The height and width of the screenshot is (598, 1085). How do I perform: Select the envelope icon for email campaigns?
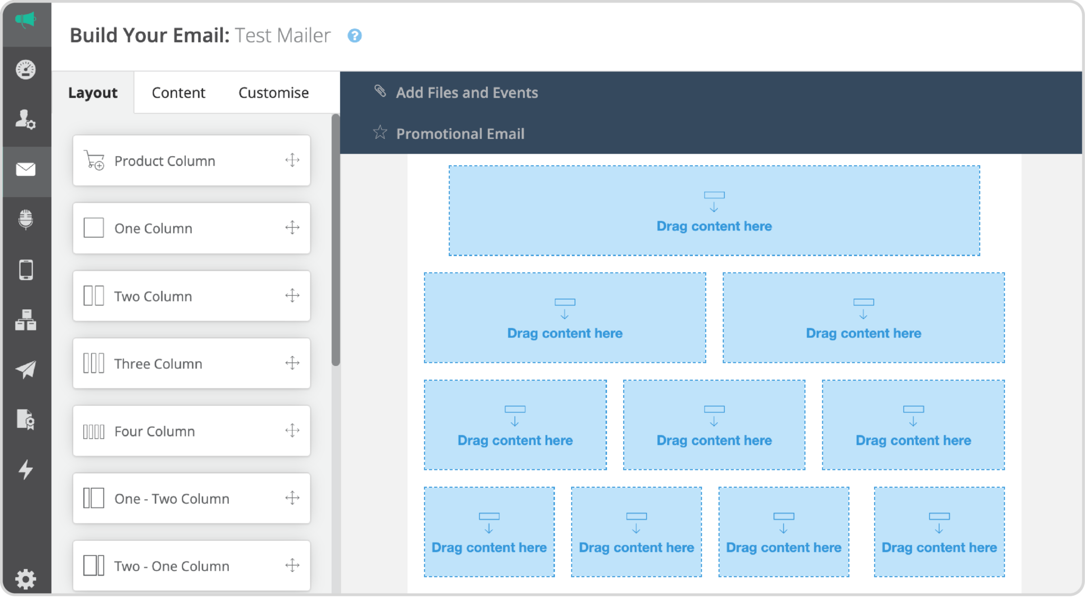pyautogui.click(x=26, y=169)
